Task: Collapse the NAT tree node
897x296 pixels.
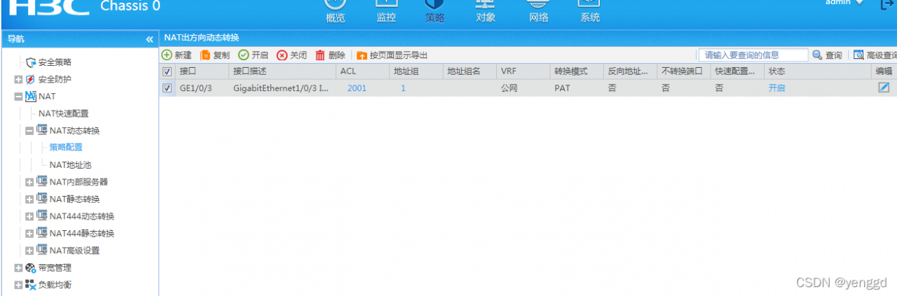Action: [x=18, y=97]
